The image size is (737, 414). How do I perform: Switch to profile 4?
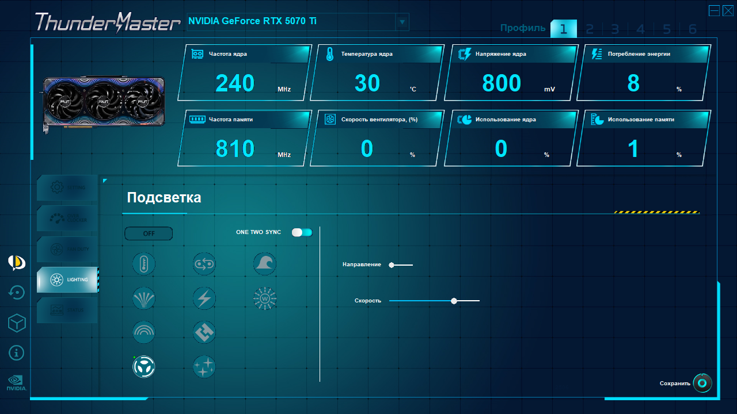coord(641,29)
